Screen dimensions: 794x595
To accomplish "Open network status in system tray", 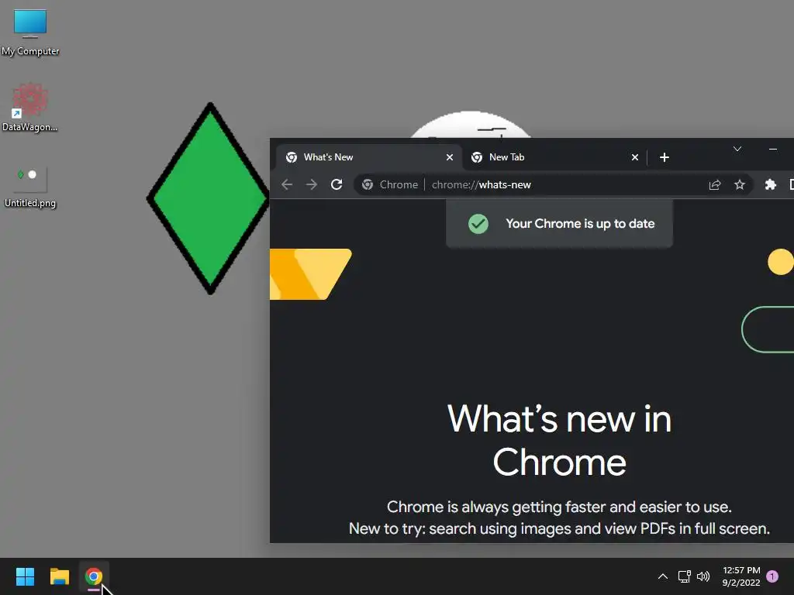I will click(x=684, y=576).
